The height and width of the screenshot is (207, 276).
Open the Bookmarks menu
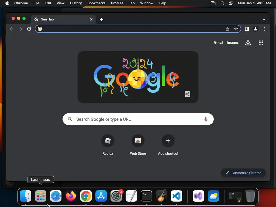pyautogui.click(x=96, y=3)
